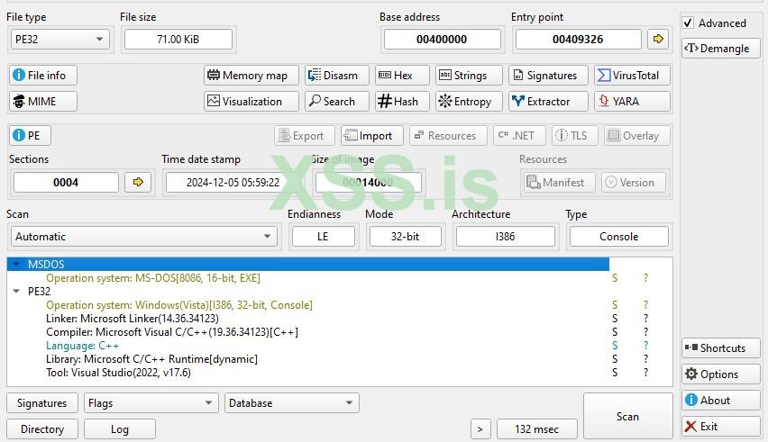Click the '?' info for the Linker row
The width and height of the screenshot is (768, 442).
tap(645, 319)
